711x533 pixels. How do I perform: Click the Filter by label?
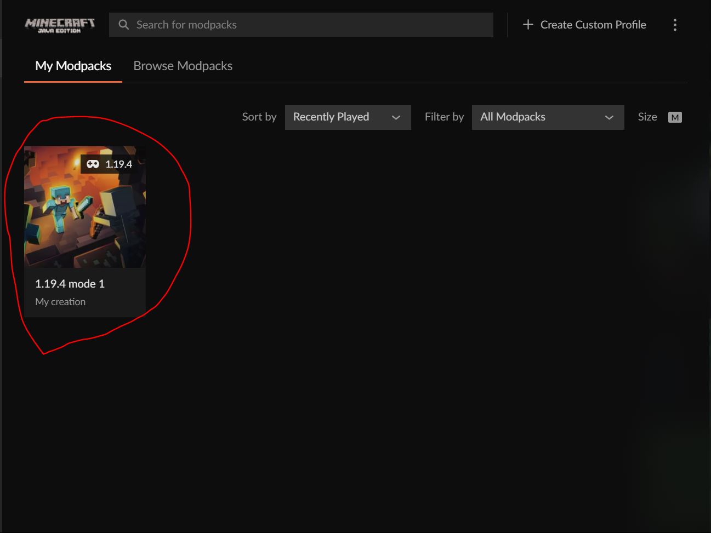coord(444,117)
